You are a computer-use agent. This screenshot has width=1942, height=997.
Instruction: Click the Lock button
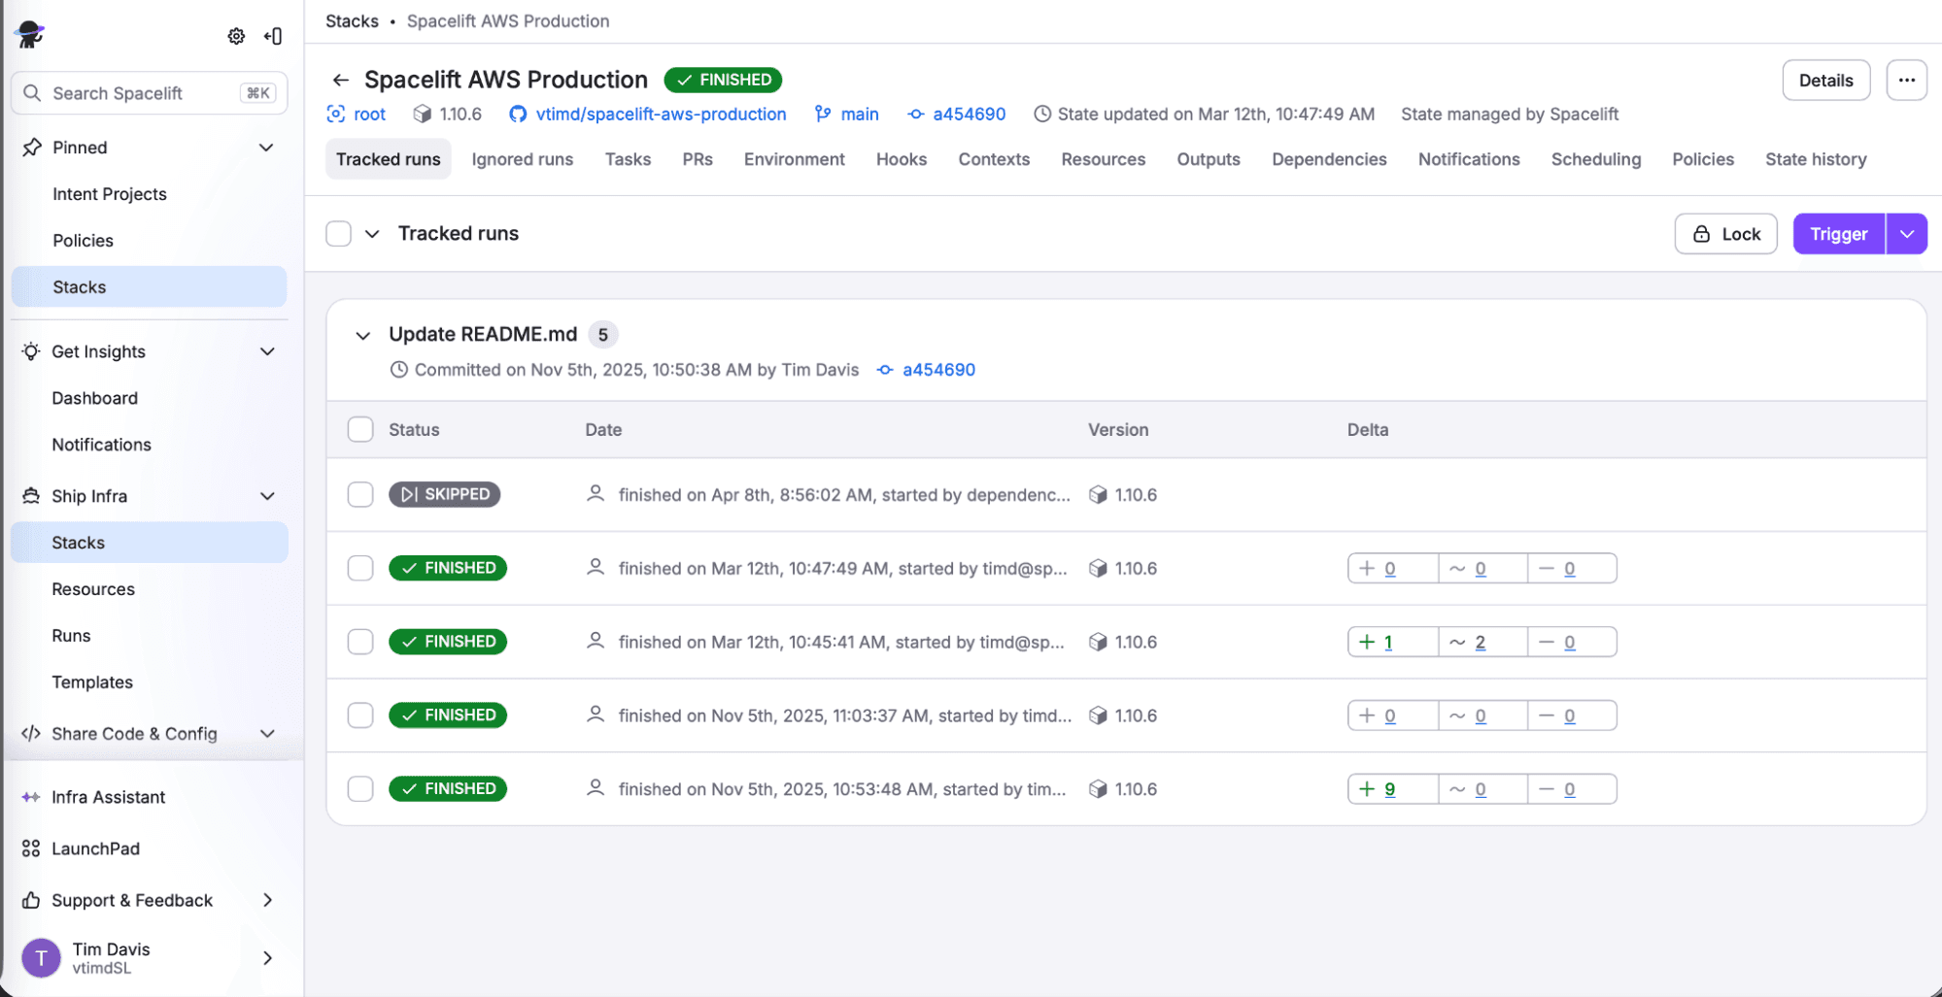pos(1725,234)
